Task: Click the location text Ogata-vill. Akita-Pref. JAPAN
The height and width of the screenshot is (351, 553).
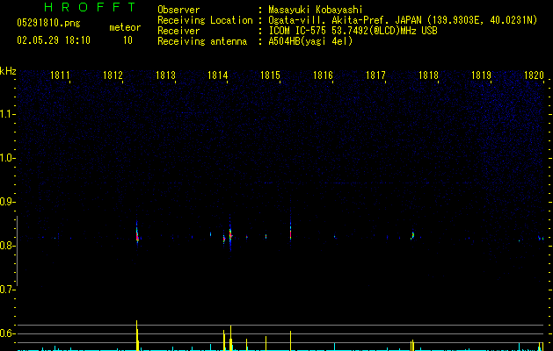Action: click(345, 20)
